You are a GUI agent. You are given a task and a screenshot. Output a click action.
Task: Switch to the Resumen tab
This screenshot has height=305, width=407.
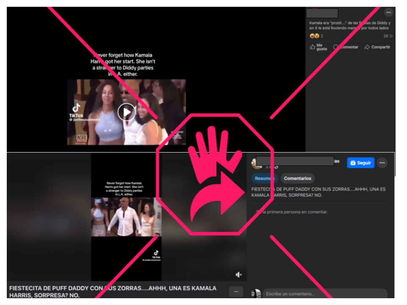tap(265, 178)
